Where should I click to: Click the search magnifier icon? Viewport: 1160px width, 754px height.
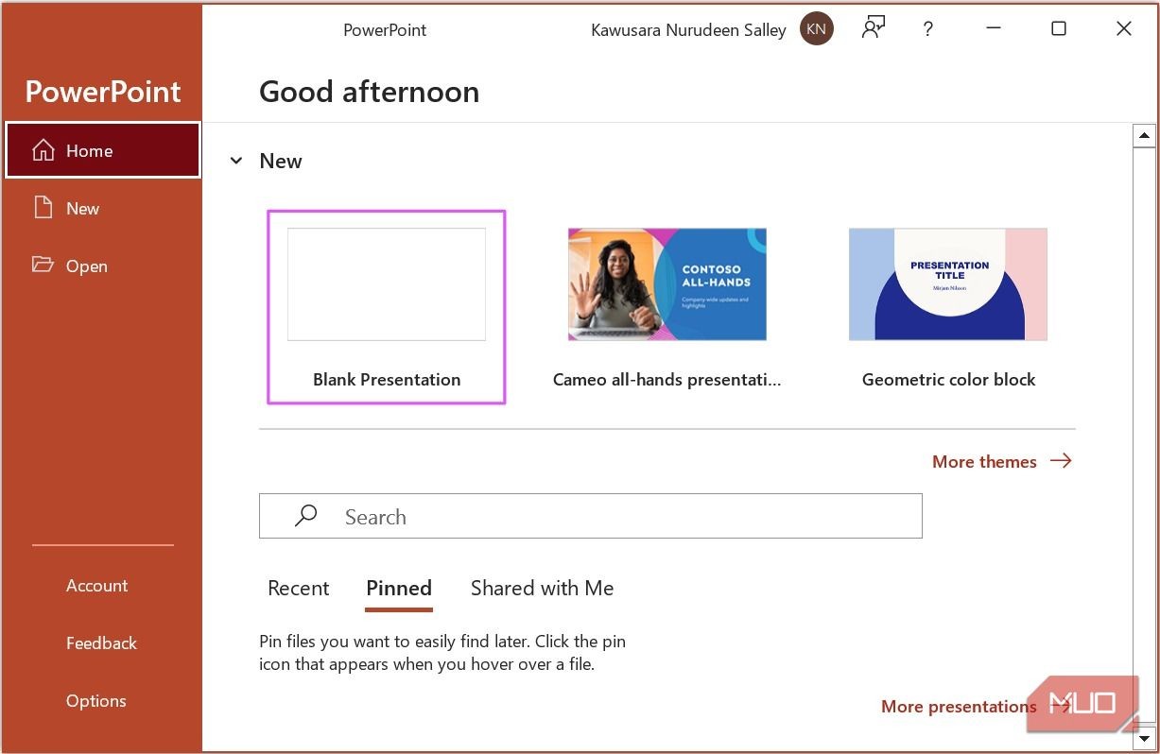coord(305,516)
